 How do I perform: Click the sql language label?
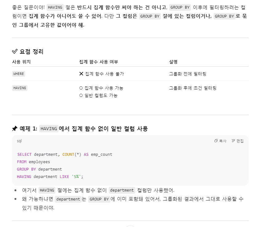tap(19, 141)
